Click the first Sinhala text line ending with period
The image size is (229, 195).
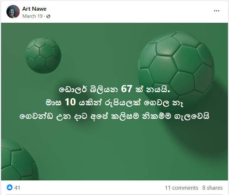[x=115, y=89]
